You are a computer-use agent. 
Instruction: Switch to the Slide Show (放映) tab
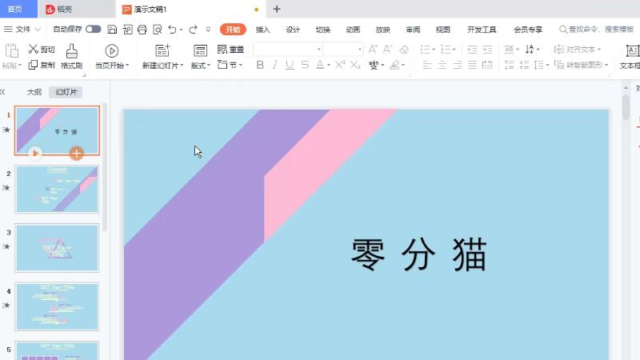pos(383,30)
